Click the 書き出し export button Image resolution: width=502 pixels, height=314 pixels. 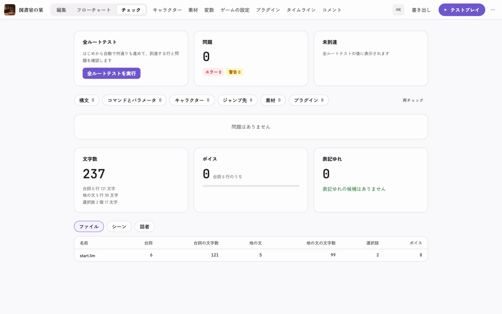tap(421, 10)
